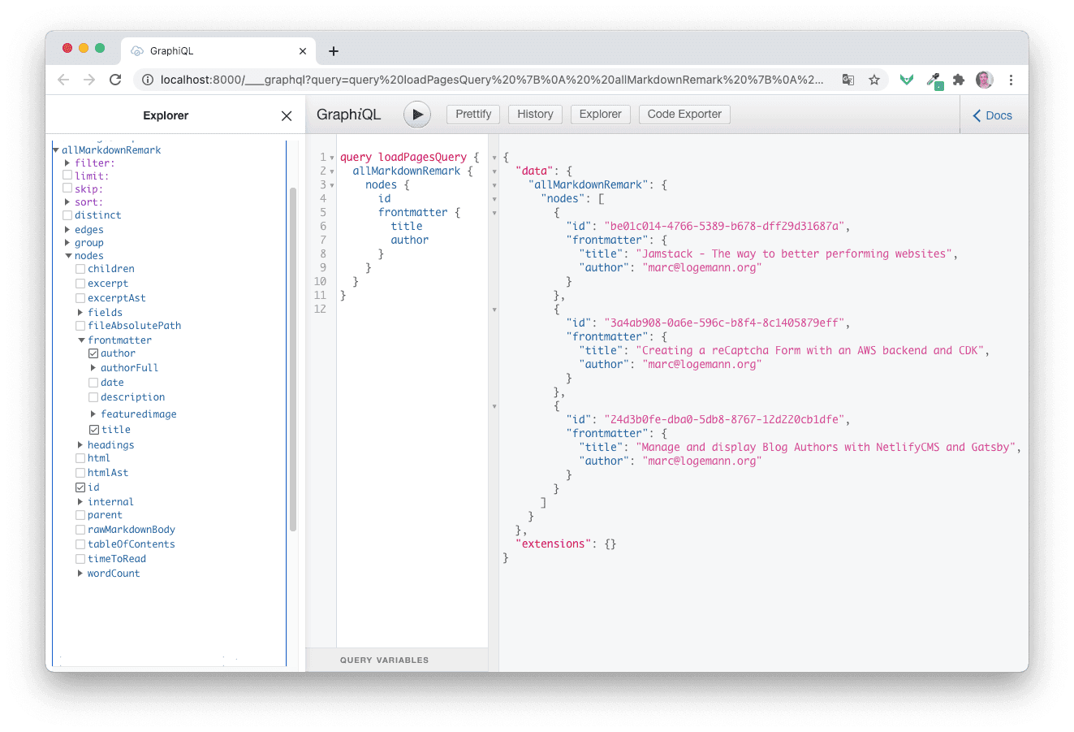This screenshot has height=732, width=1074.
Task: Collapse the nodes field
Action: 68,256
